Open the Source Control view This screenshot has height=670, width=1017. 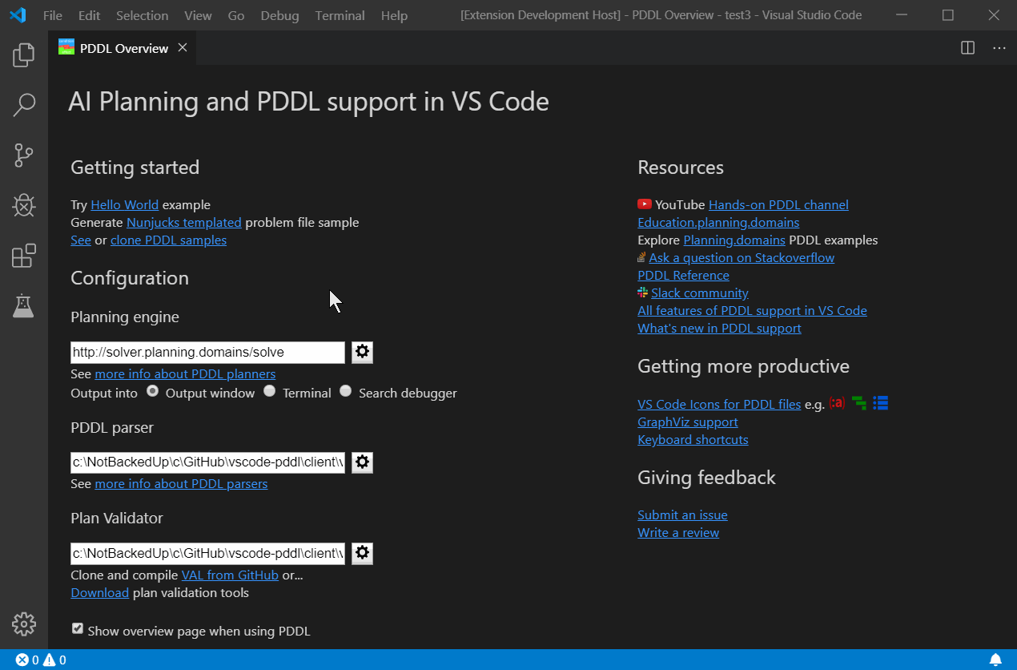(x=24, y=155)
